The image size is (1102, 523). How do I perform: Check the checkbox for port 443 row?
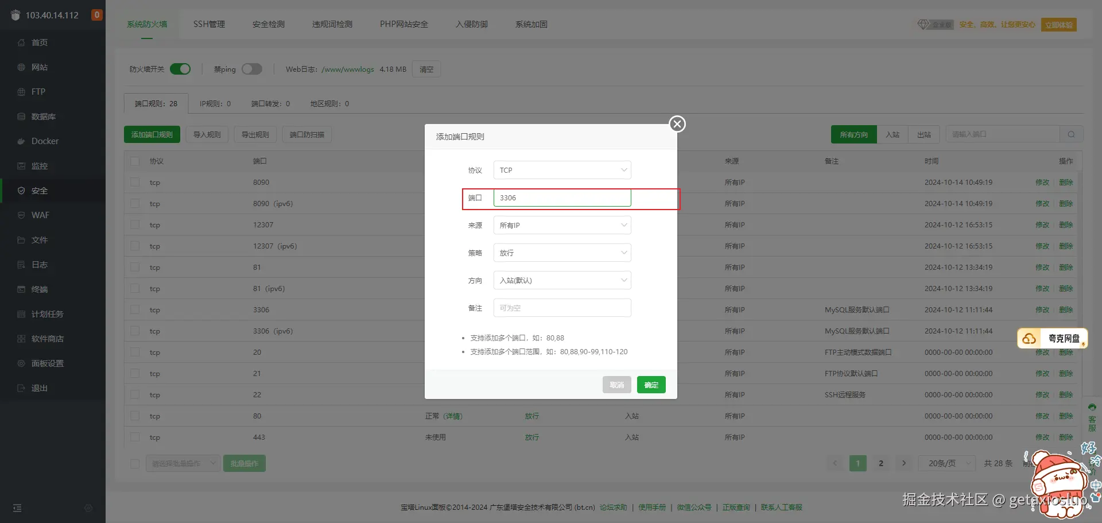(135, 437)
